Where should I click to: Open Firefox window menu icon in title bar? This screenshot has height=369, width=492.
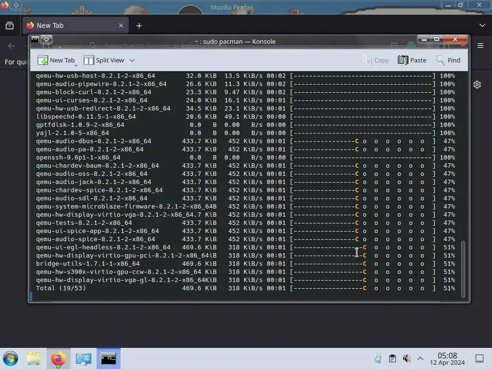coord(4,5)
